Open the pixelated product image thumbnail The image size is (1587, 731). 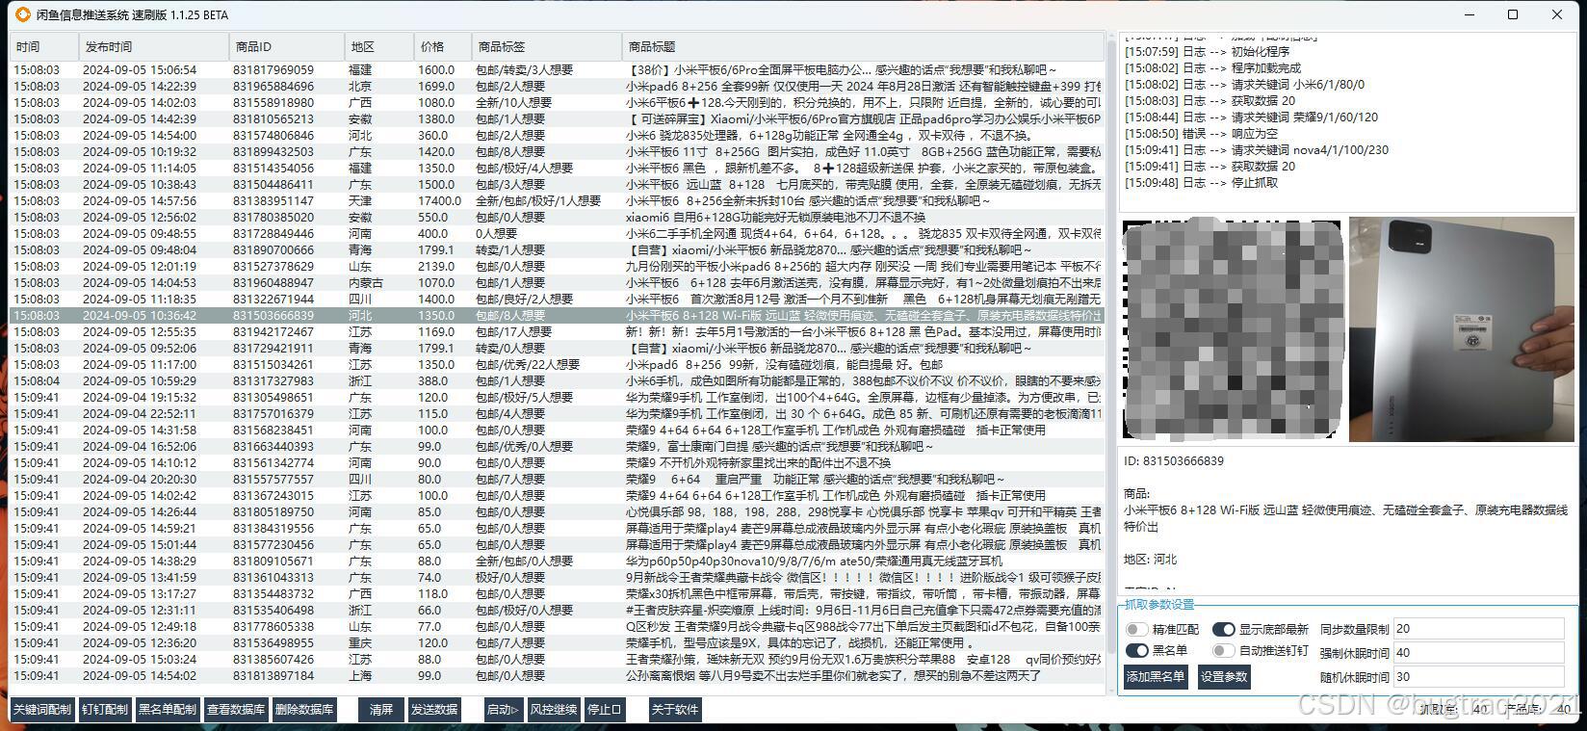[x=1233, y=329]
